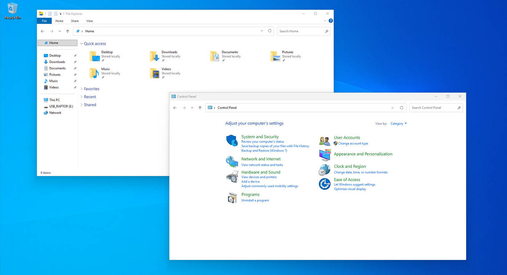Expand the File Explorer ribbon chevron
This screenshot has width=507, height=275.
(325, 20)
